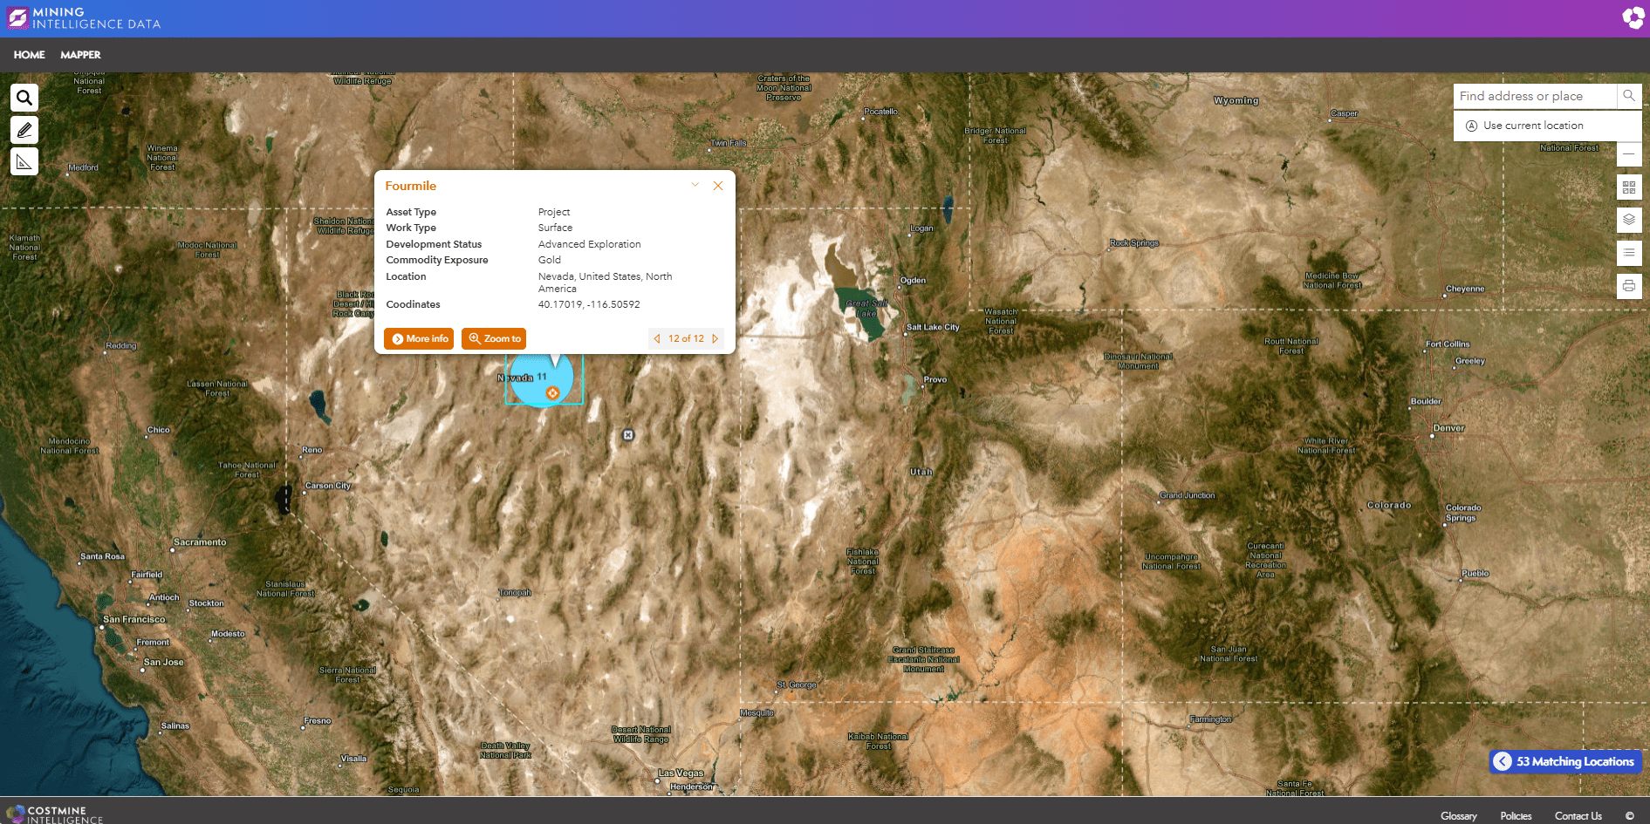Open the basemap gallery grid icon
This screenshot has height=824, width=1650.
coord(1629,187)
